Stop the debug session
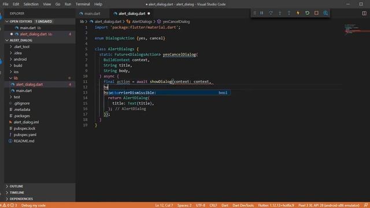The image size is (370, 208). [x=316, y=13]
